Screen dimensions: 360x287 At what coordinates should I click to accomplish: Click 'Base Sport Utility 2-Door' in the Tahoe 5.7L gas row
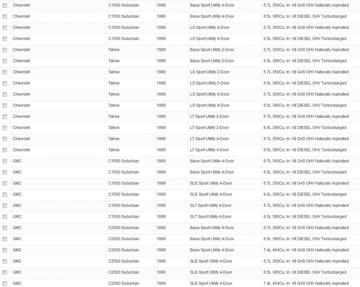pyautogui.click(x=212, y=50)
